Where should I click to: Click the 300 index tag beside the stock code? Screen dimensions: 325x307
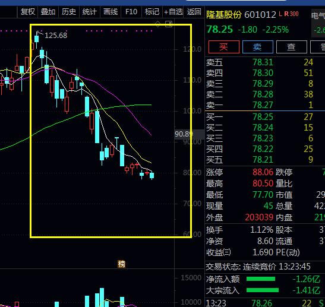click(x=294, y=14)
